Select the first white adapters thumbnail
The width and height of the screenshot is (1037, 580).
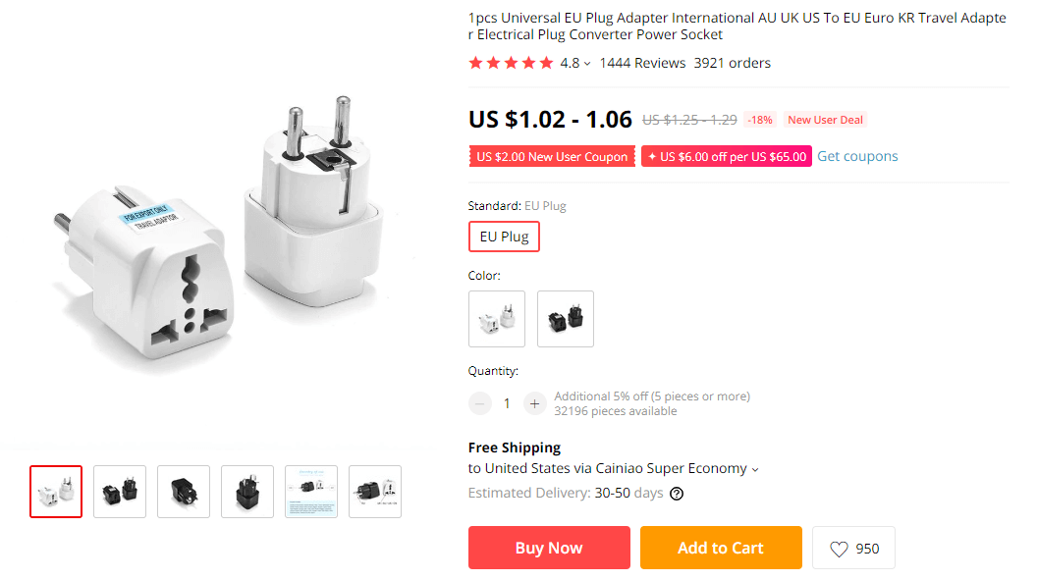[x=56, y=492]
